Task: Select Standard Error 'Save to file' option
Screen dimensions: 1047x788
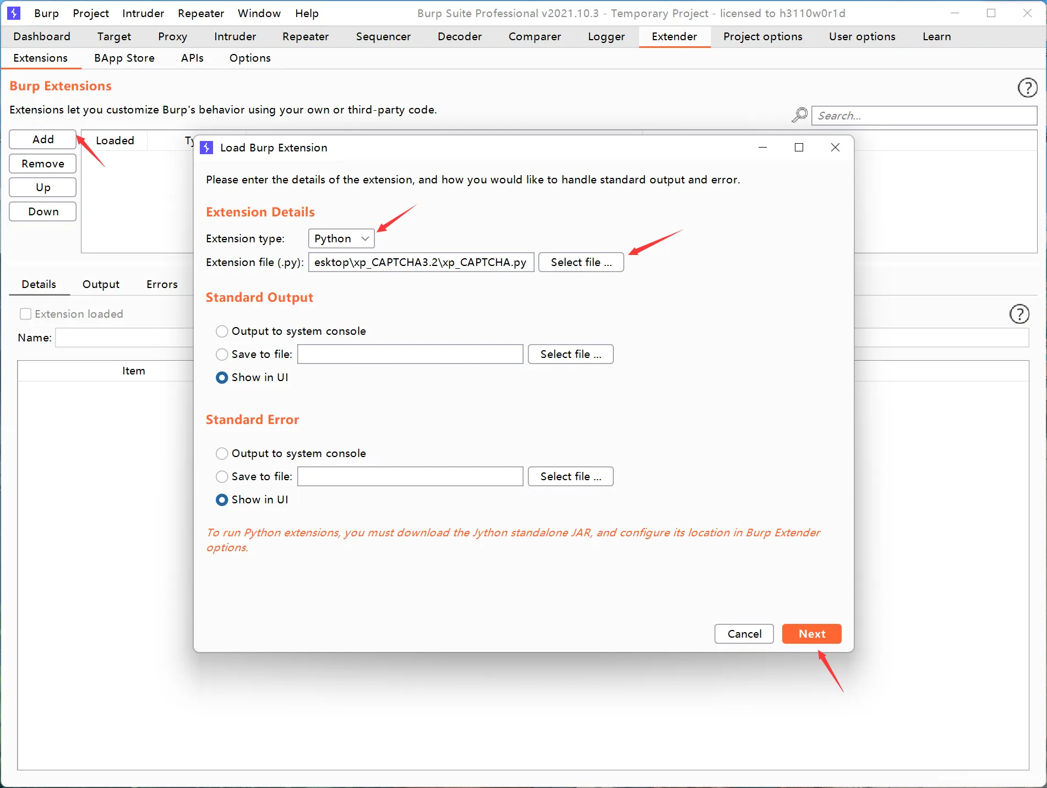Action: coord(222,476)
